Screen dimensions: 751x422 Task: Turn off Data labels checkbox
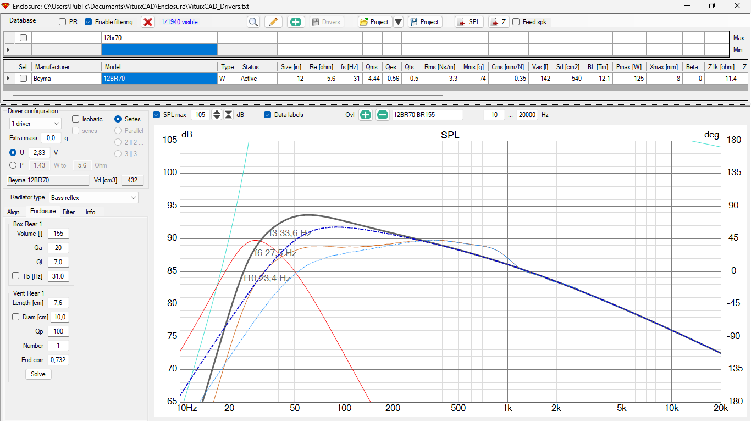tap(268, 115)
